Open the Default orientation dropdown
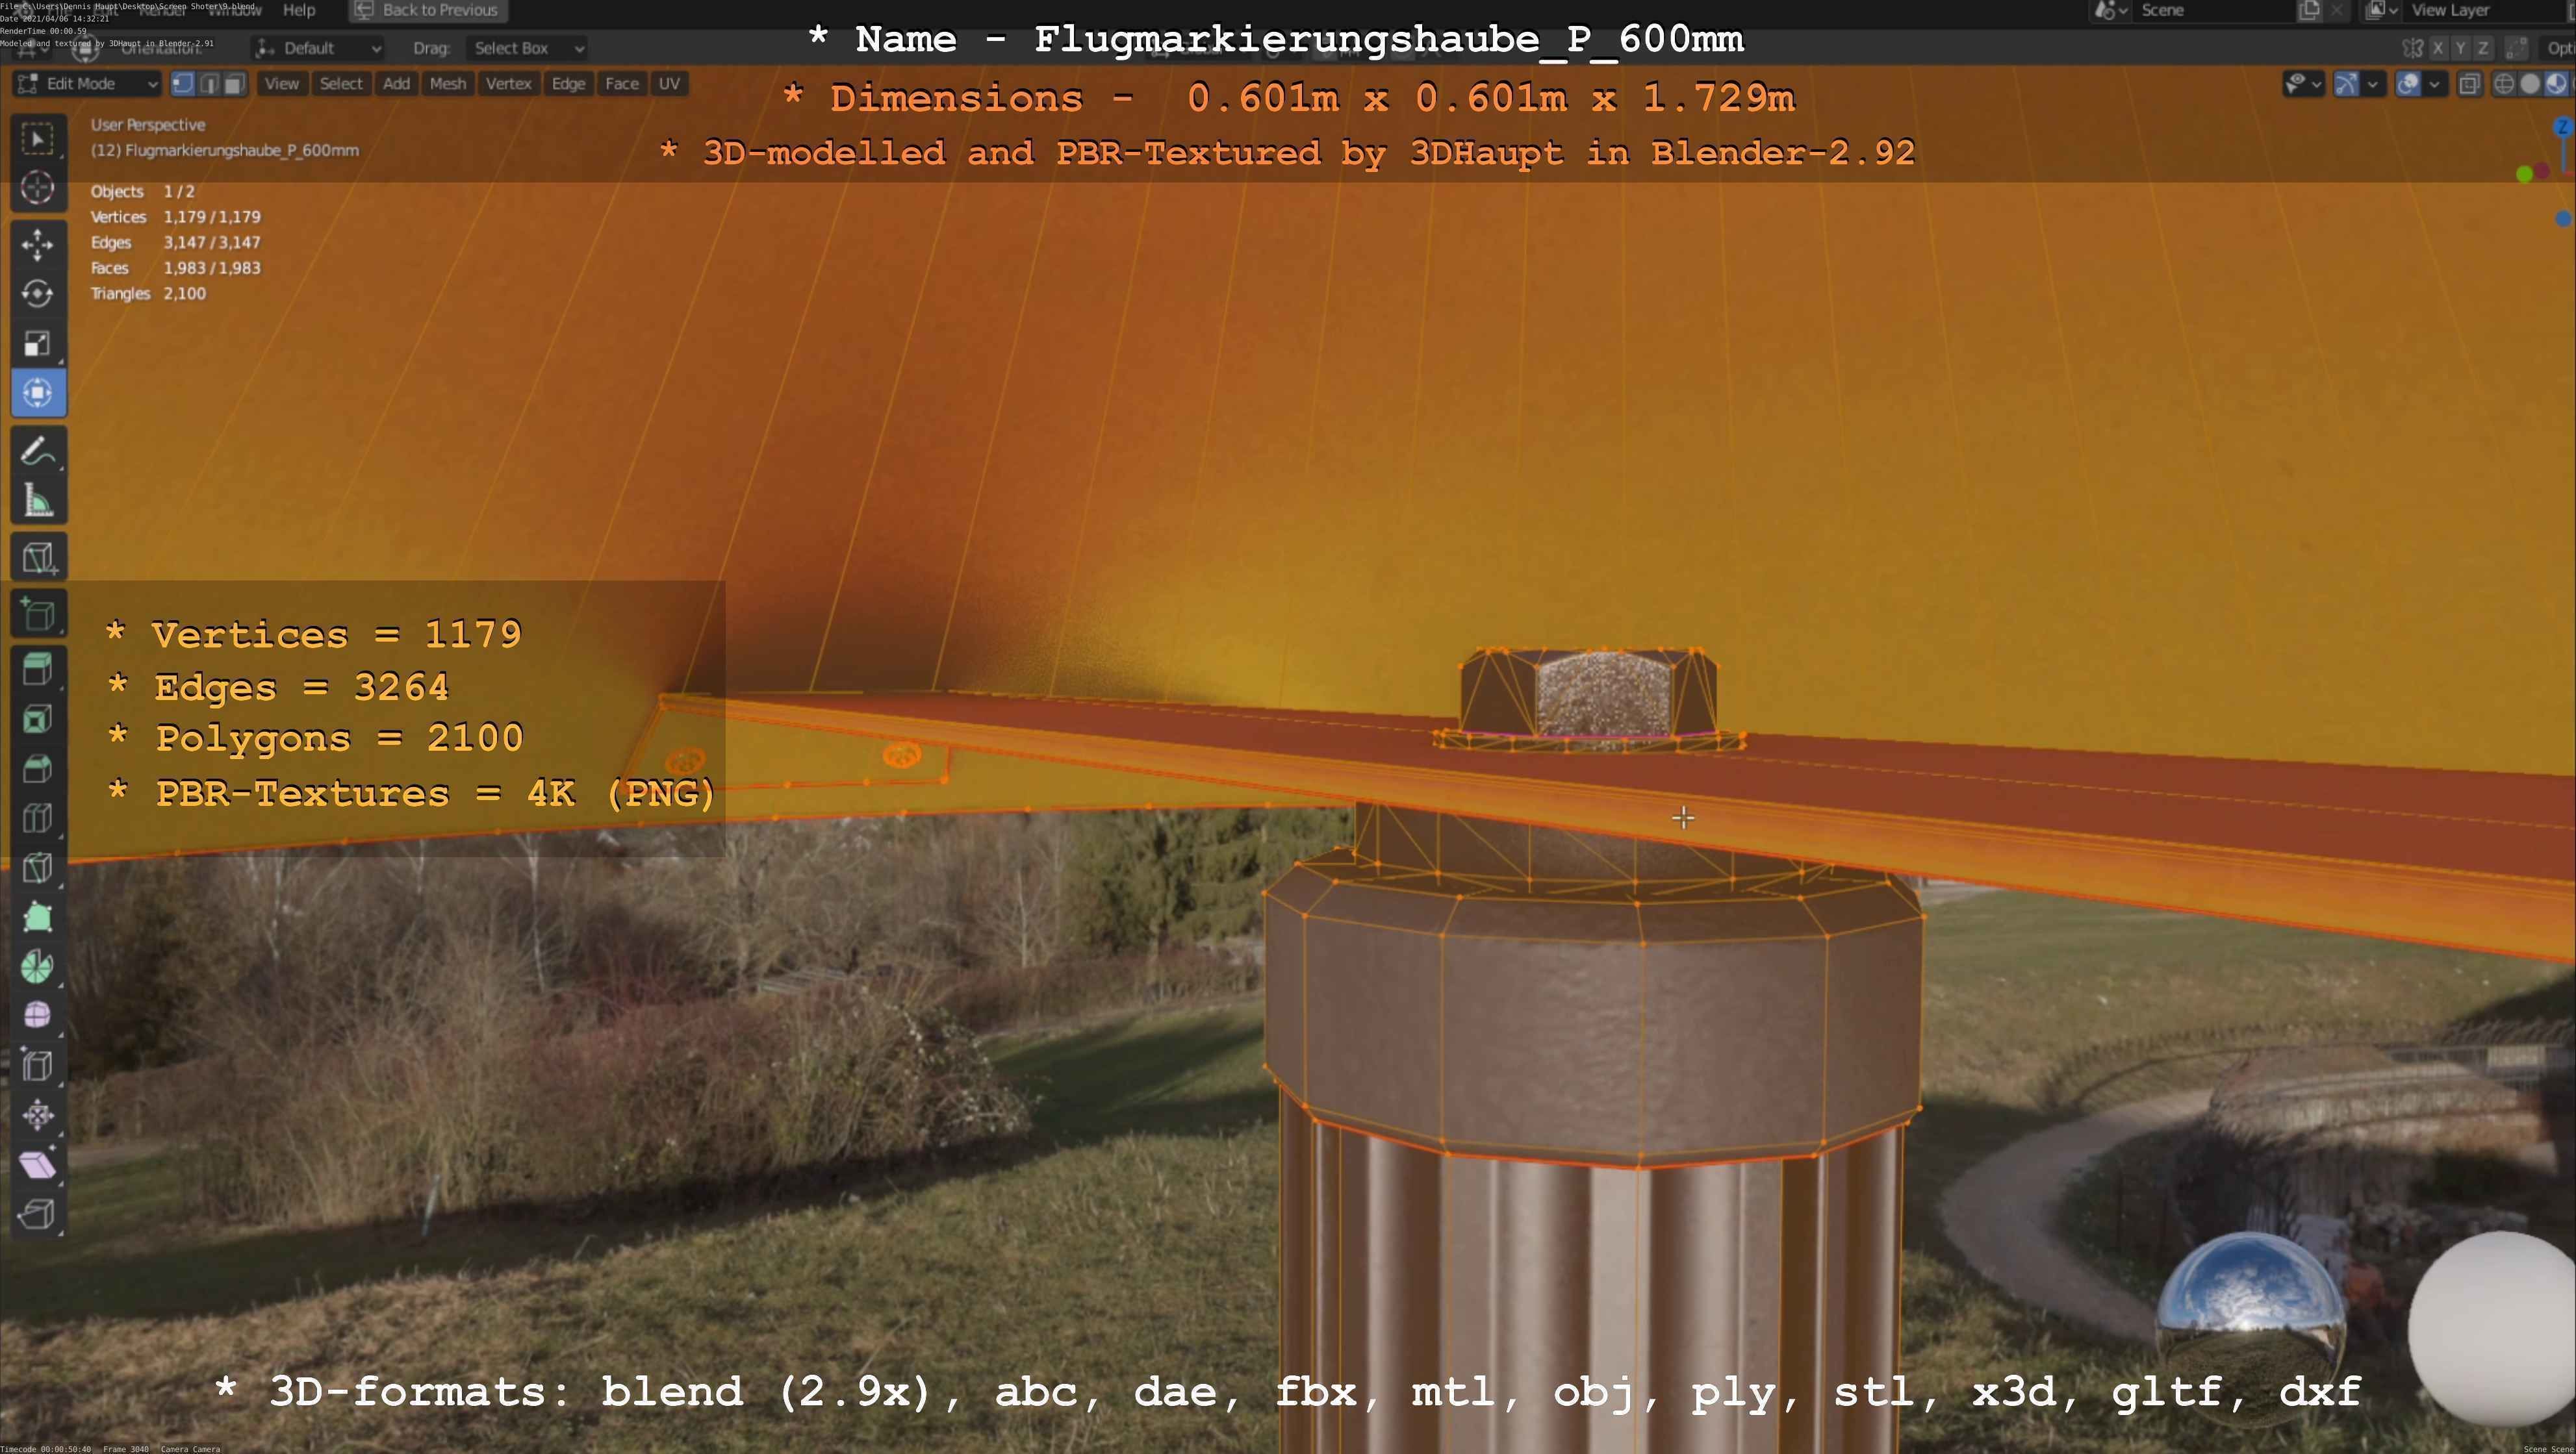Screen dimensions: 2576x1454 tap(318, 48)
